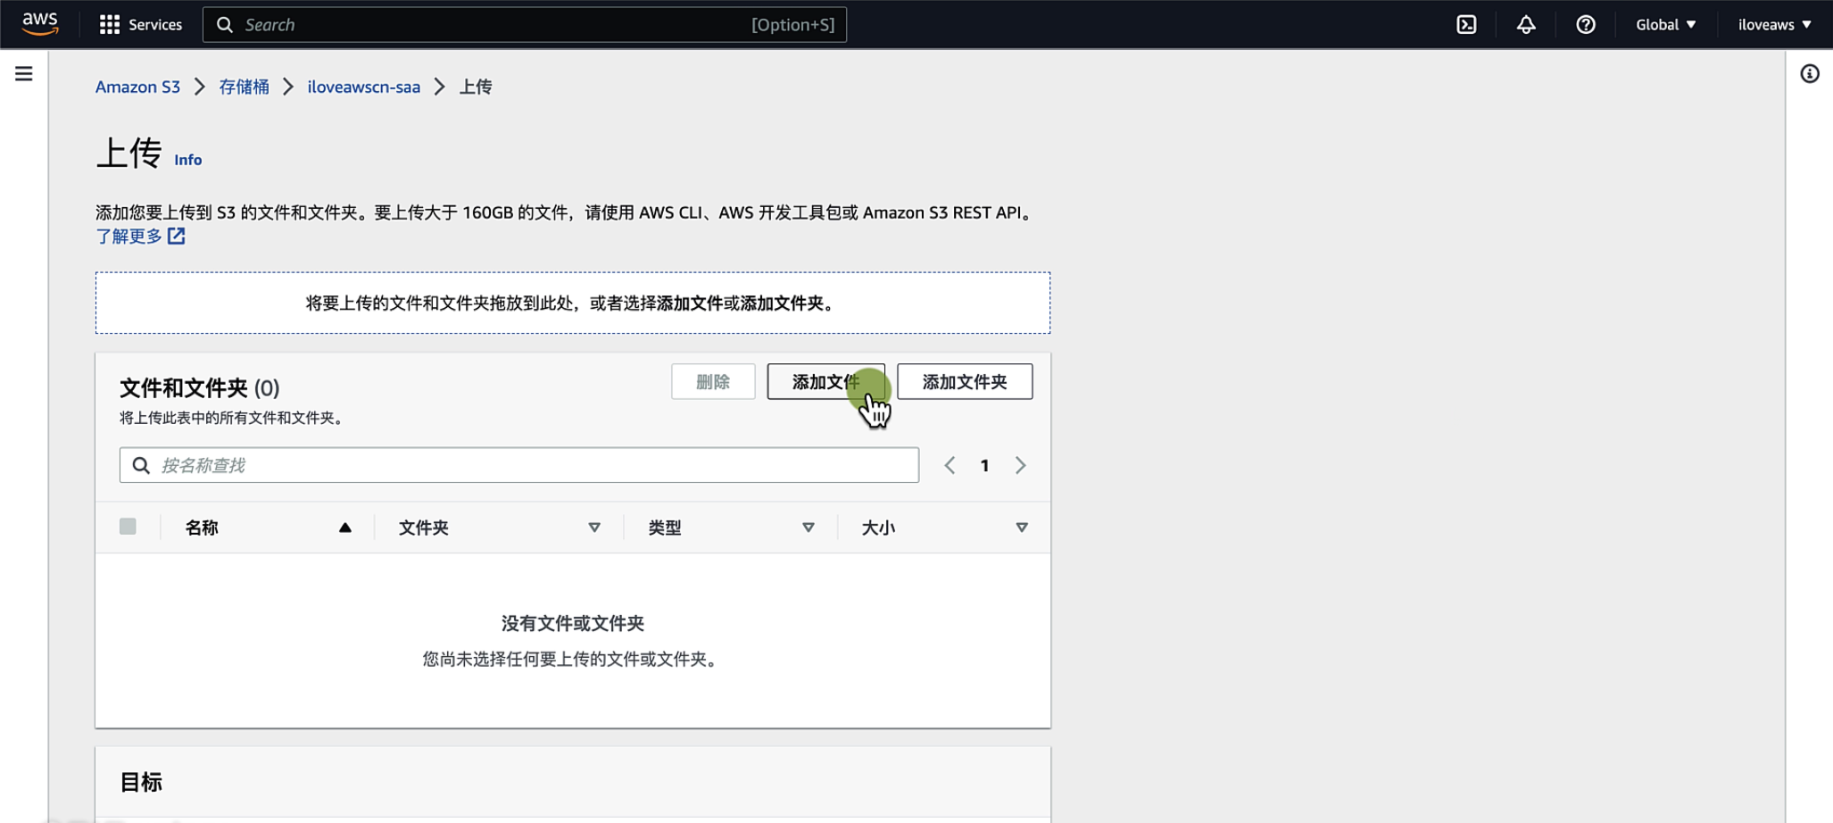This screenshot has height=823, width=1833.
Task: Open the Global region dropdown
Action: coord(1665,24)
